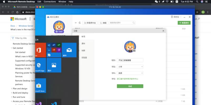Screen dimensions: 211x105
Task: Expand the Plan and design tree node
Action: [12, 88]
